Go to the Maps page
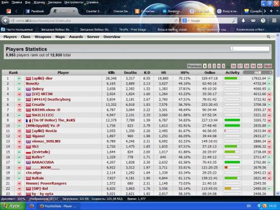 tap(60, 37)
